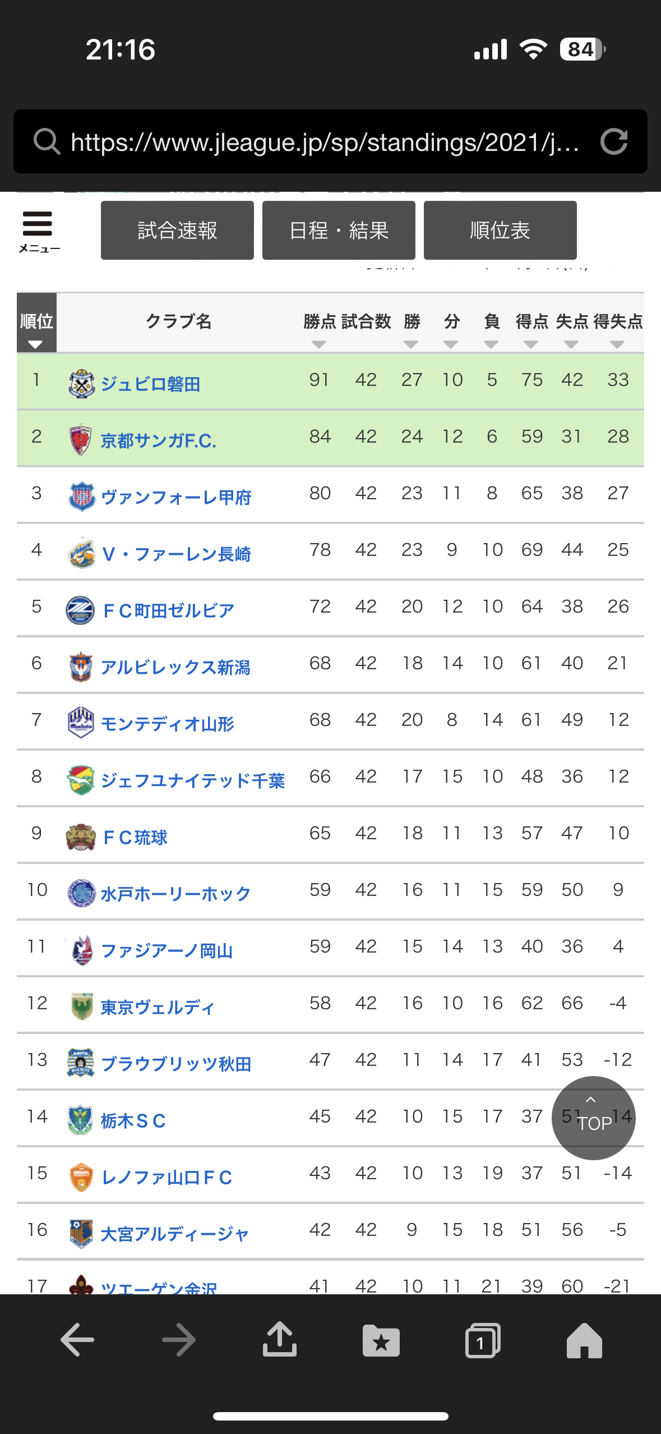Open 京都サンガF.C. club link
The height and width of the screenshot is (1434, 661).
pyautogui.click(x=159, y=440)
